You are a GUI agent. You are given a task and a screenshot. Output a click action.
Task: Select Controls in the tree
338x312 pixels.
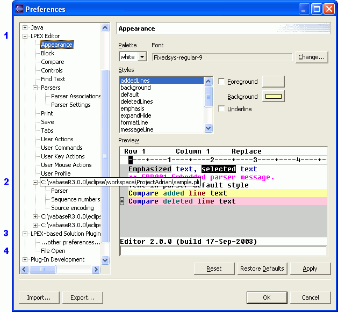point(52,70)
